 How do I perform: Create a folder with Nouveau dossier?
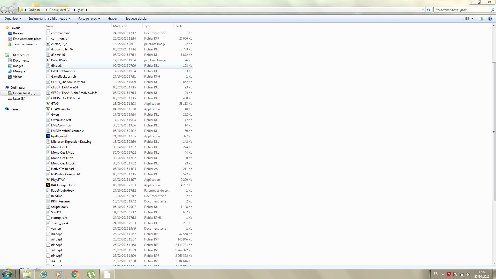[x=136, y=19]
